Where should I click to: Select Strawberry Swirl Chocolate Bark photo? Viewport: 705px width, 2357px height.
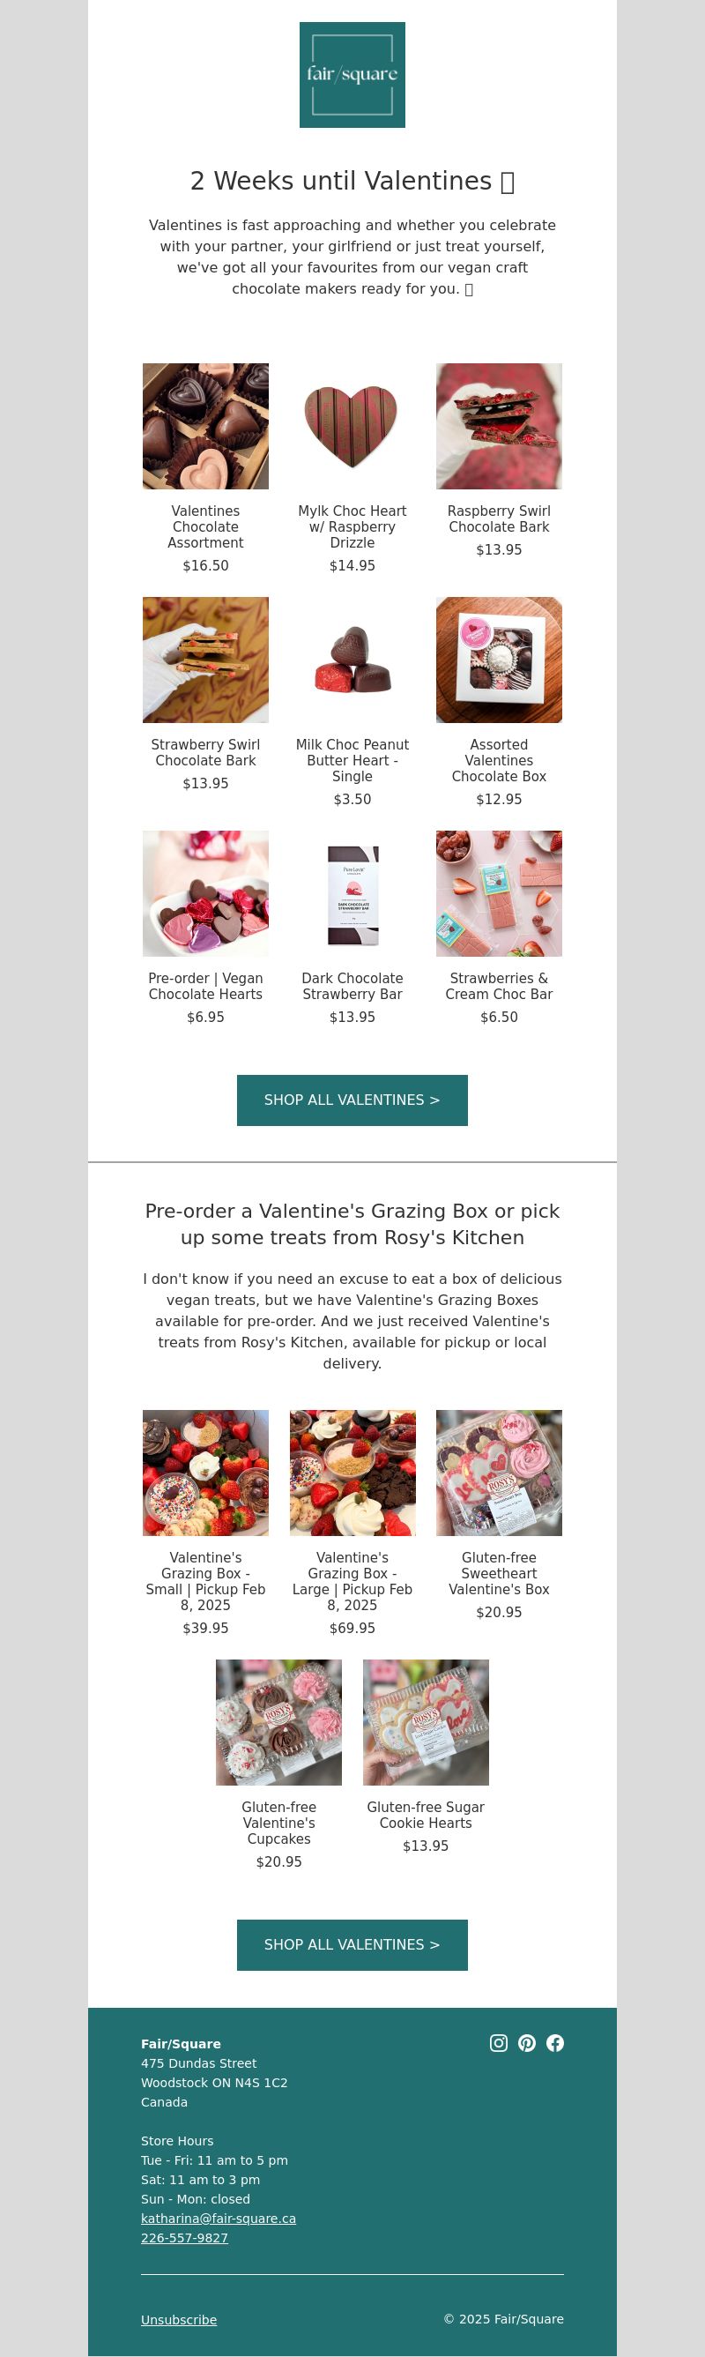click(x=205, y=660)
